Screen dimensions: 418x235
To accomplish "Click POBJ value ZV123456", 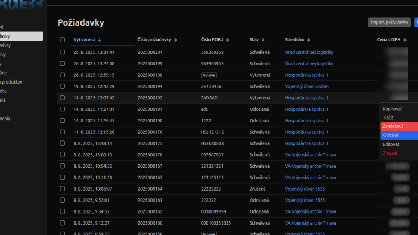I will 211,86.
